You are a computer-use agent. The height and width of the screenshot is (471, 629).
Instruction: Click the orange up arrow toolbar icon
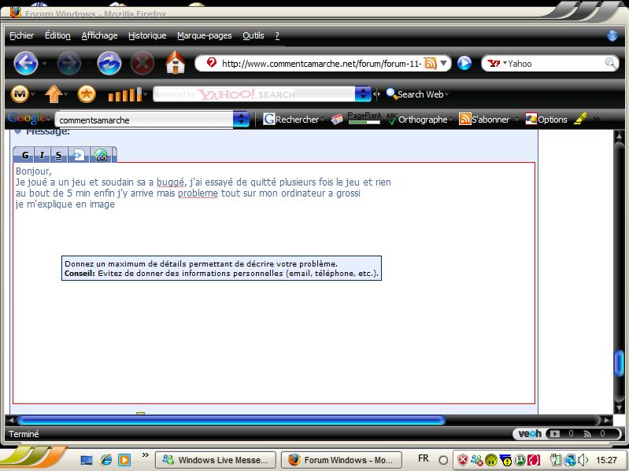coord(53,94)
